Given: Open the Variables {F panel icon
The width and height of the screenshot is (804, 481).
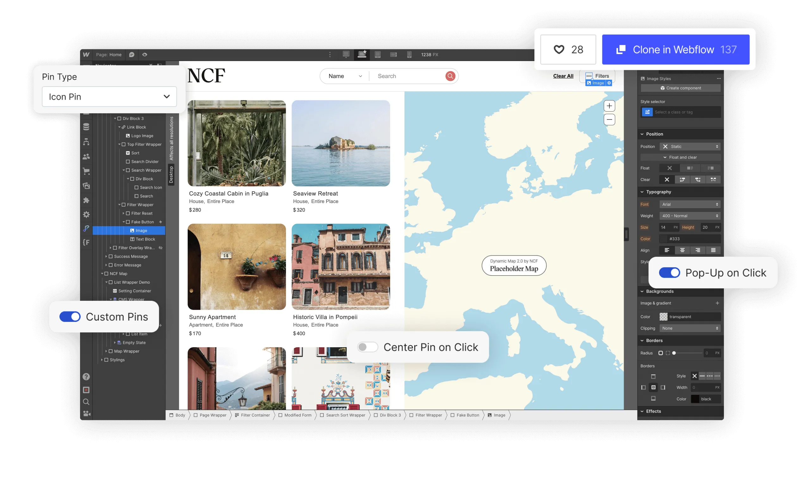Looking at the screenshot, I should pyautogui.click(x=86, y=242).
